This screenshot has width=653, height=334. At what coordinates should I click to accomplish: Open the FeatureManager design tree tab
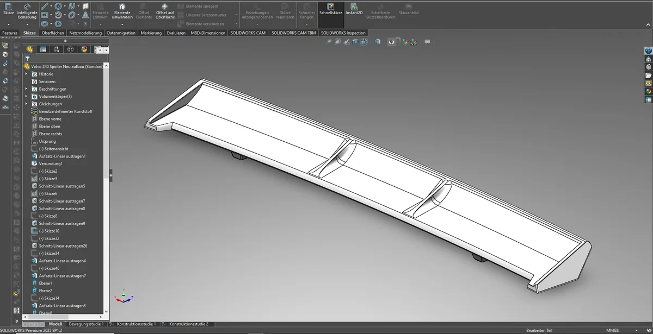[x=30, y=49]
